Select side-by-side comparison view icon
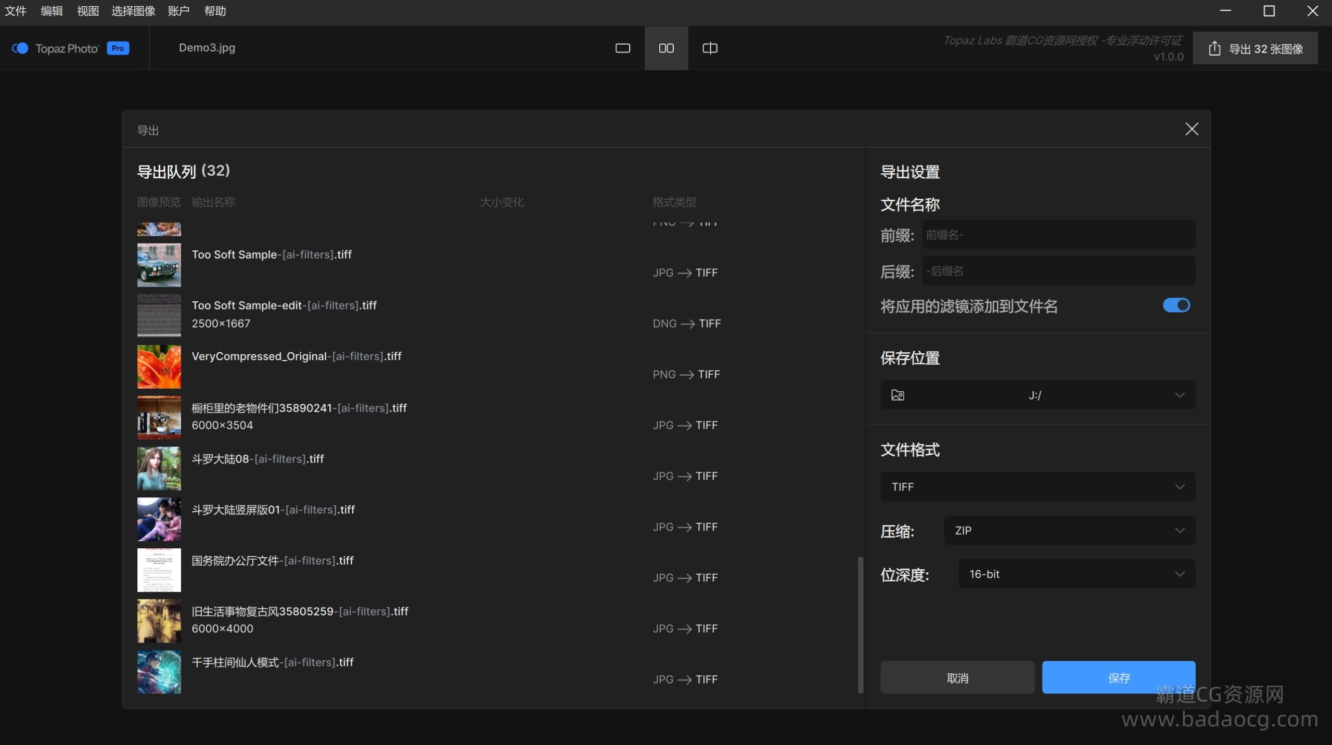This screenshot has width=1332, height=745. 666,48
